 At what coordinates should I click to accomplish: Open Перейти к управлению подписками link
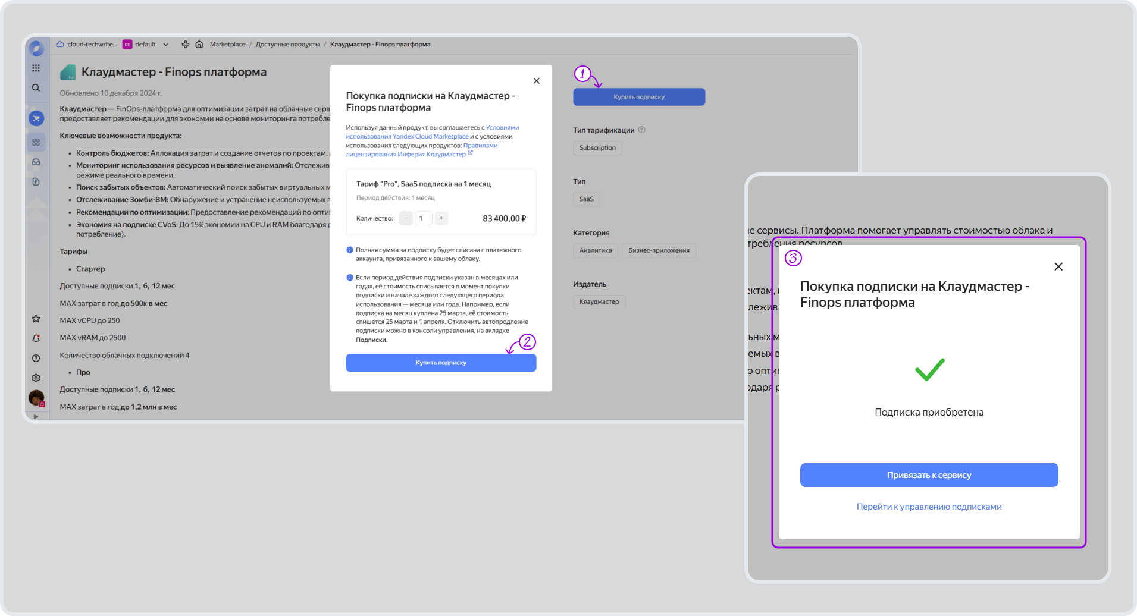click(x=929, y=507)
